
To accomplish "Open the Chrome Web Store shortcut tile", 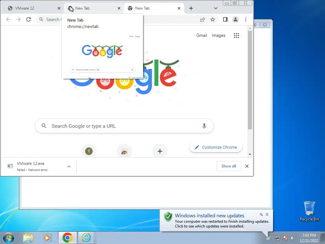I will point(124,152).
